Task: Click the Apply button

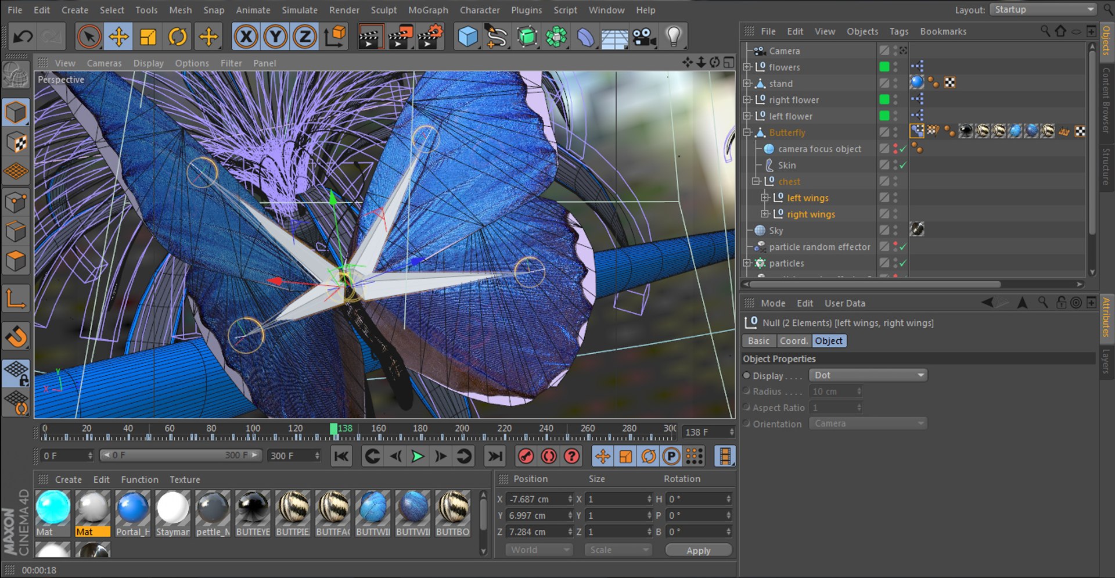Action: coord(699,550)
